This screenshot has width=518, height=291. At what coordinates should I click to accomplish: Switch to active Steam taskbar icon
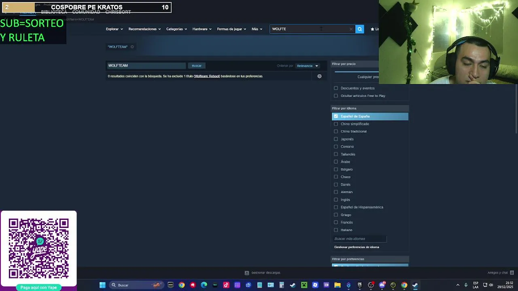415,285
